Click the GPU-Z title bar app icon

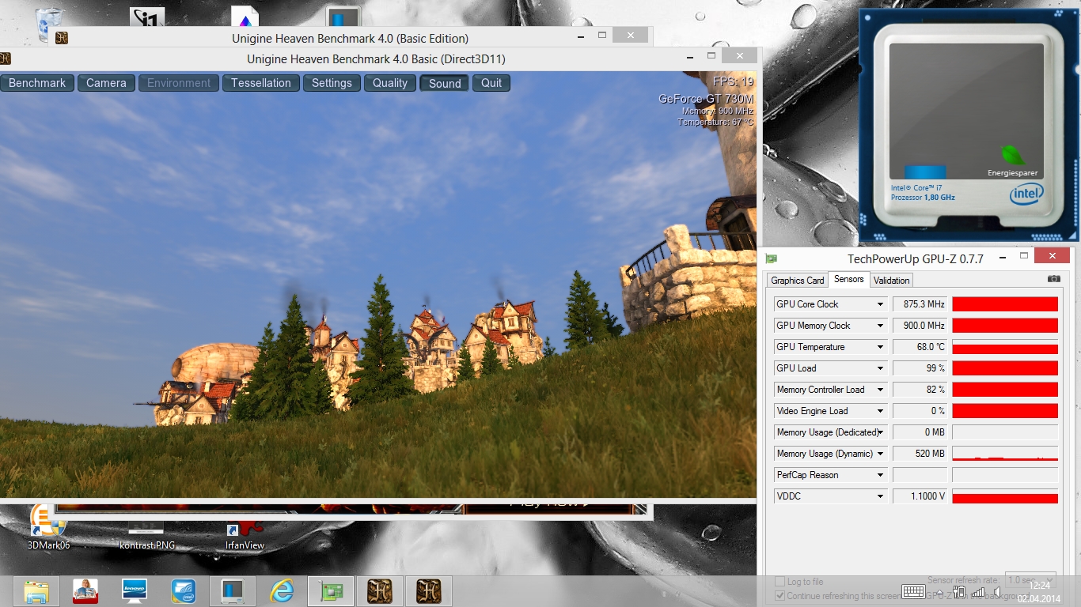coord(771,258)
